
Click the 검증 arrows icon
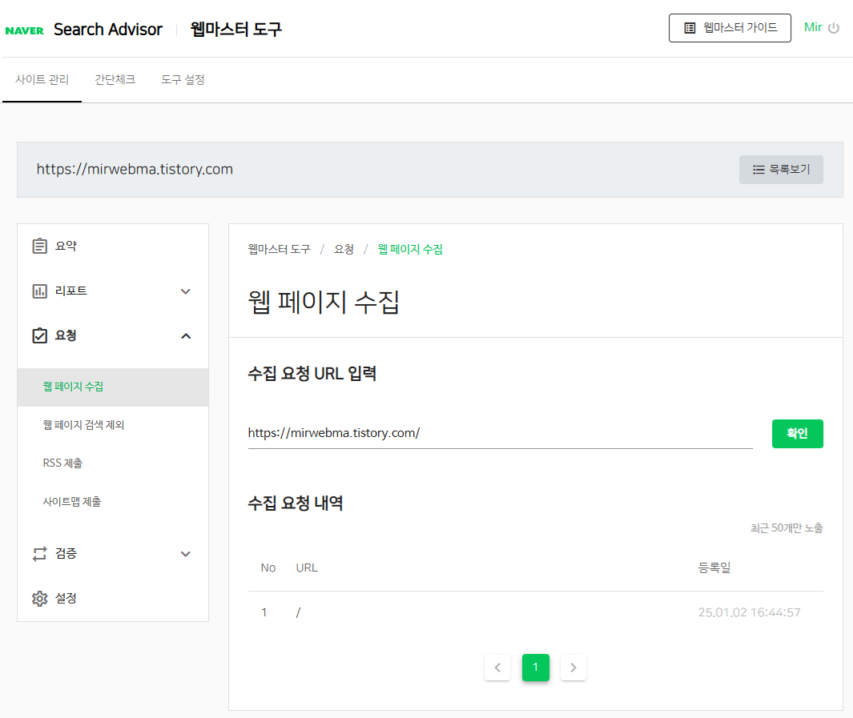tap(40, 554)
